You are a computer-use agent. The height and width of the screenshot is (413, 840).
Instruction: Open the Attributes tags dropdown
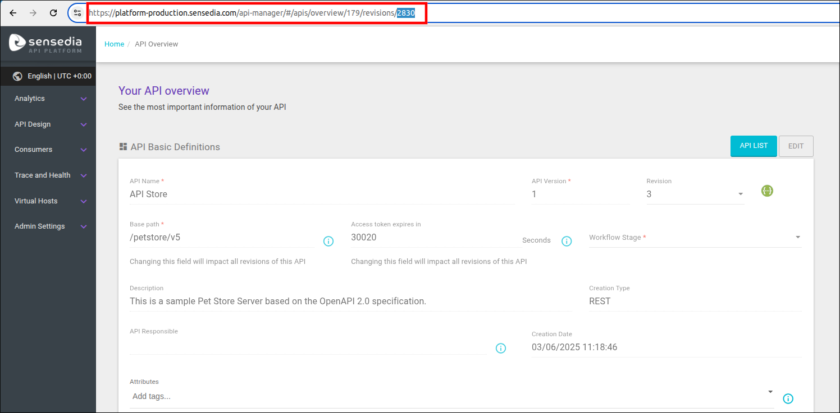click(770, 392)
